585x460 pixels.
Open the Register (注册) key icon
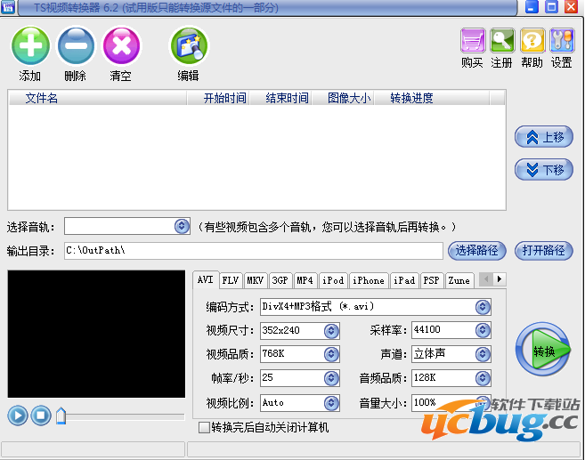click(x=502, y=41)
